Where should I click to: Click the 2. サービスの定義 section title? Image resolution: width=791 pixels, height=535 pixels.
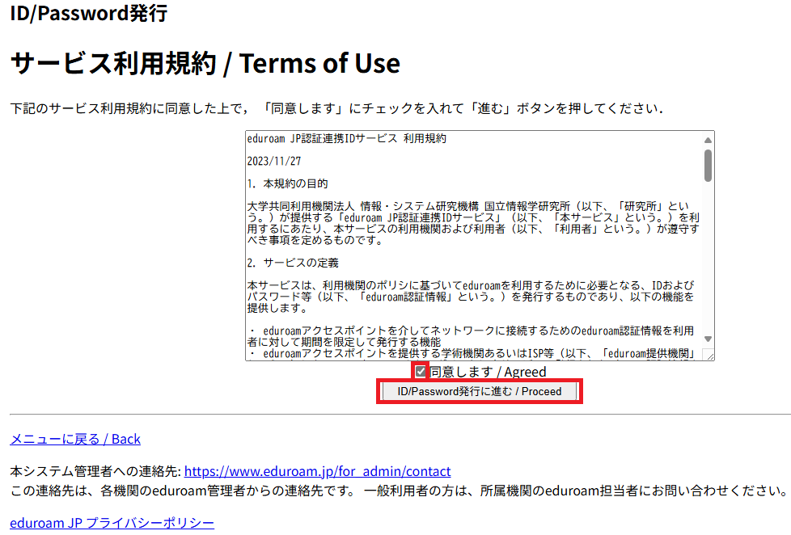coord(293,263)
